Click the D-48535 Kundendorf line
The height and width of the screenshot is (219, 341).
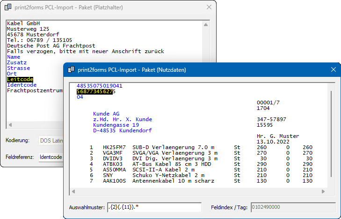point(123,130)
